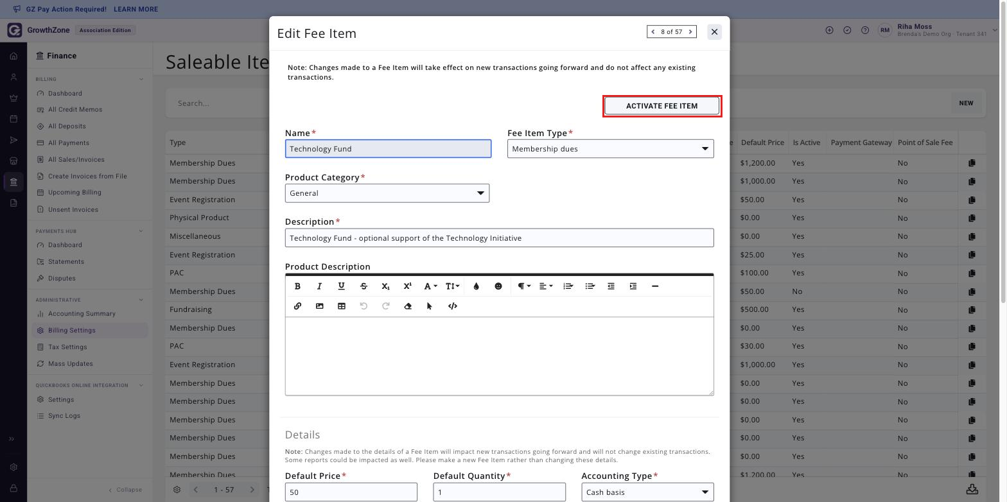The width and height of the screenshot is (1007, 502).
Task: Insert an unordered bullet list
Action: point(590,286)
